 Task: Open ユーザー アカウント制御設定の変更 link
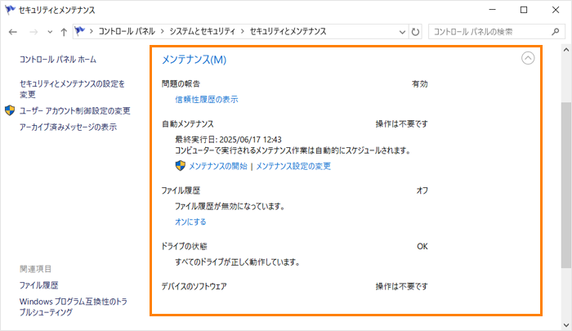[x=74, y=110]
